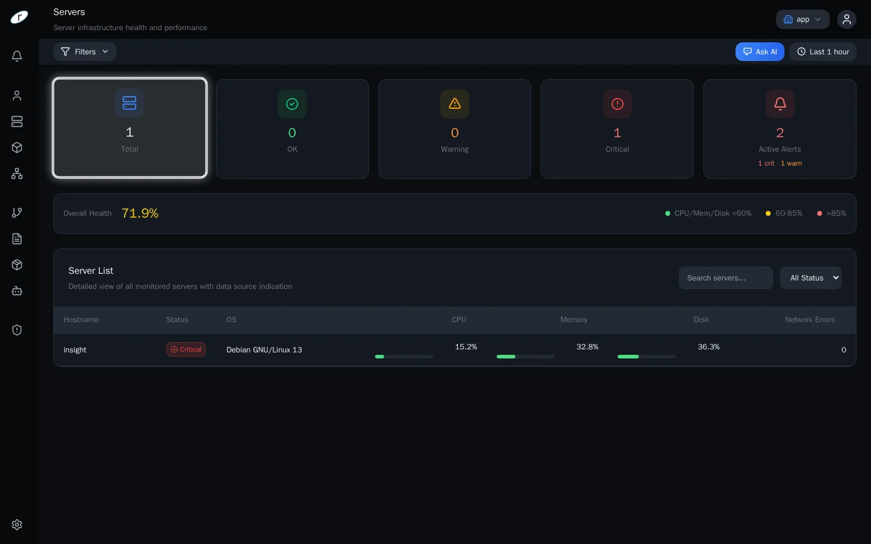Click the 36.3% disk value

click(x=708, y=347)
